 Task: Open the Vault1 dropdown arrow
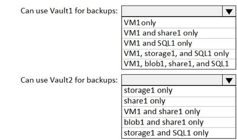(229, 11)
